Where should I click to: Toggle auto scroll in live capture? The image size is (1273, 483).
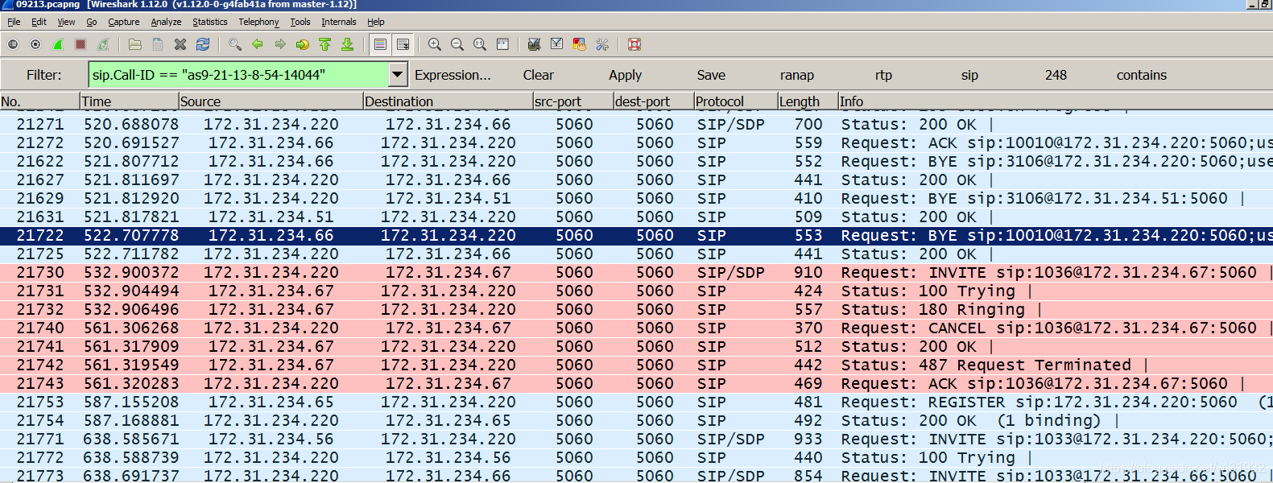point(403,44)
